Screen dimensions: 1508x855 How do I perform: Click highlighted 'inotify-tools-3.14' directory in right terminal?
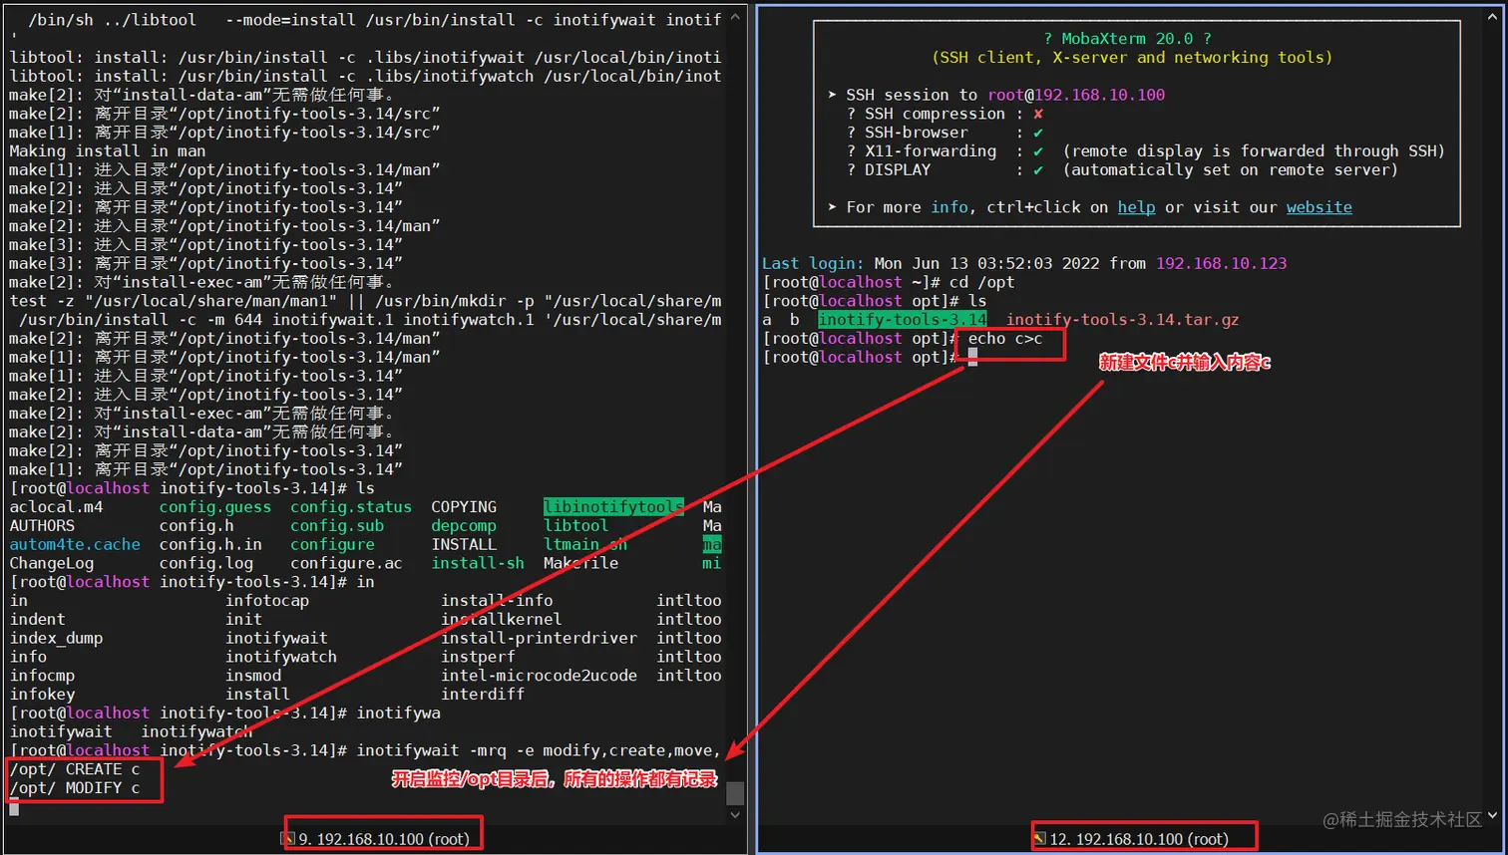(x=902, y=320)
